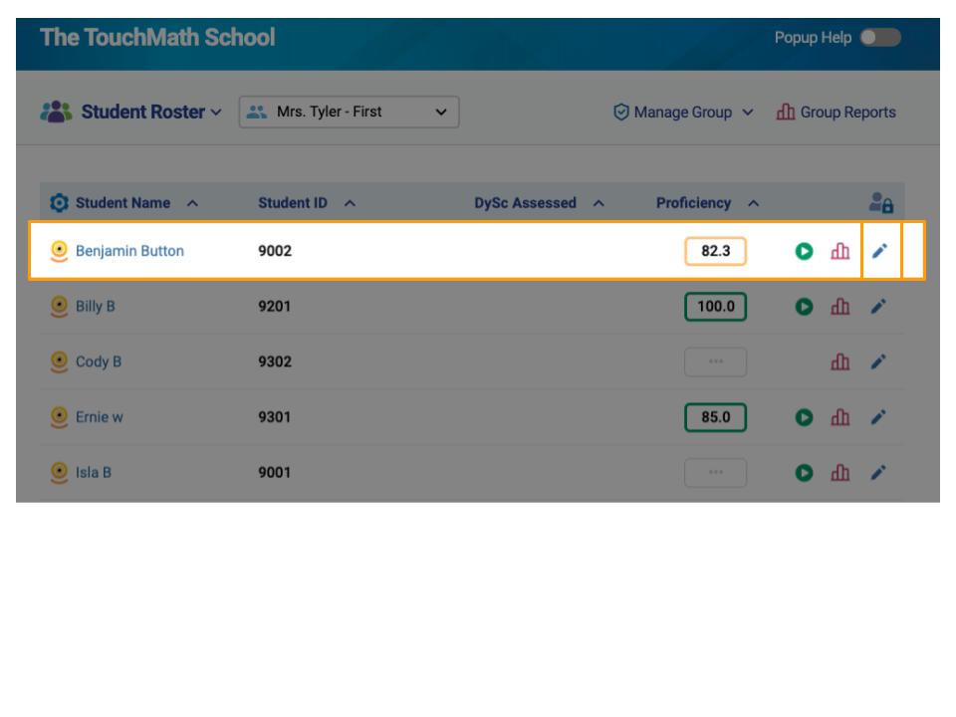956x717 pixels.
Task: Click Isla B's empty proficiency box
Action: pyautogui.click(x=715, y=472)
